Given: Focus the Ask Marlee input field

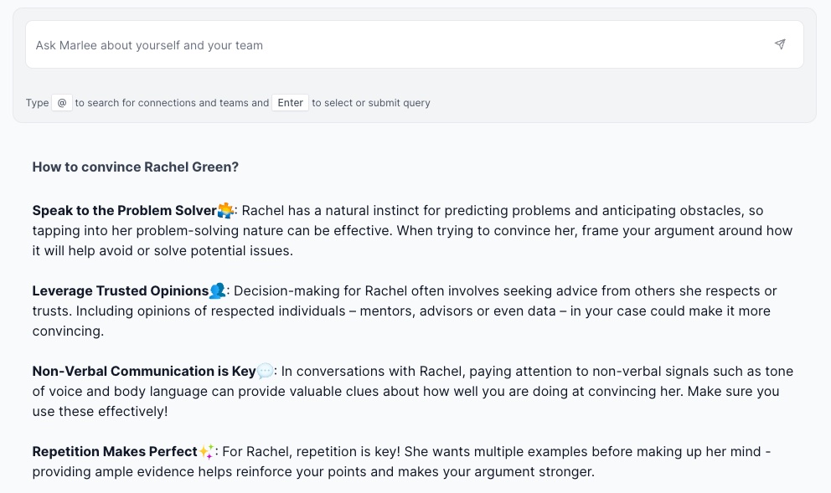Looking at the screenshot, I should coord(394,45).
